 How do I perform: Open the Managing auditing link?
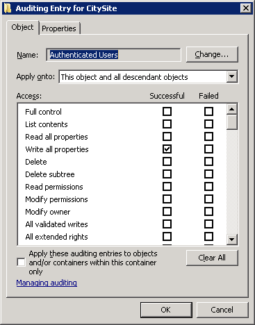[47, 283]
